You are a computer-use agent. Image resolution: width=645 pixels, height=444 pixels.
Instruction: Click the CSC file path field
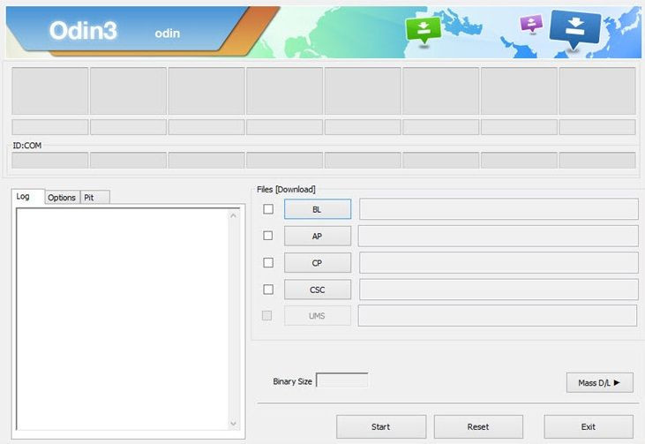pyautogui.click(x=499, y=290)
